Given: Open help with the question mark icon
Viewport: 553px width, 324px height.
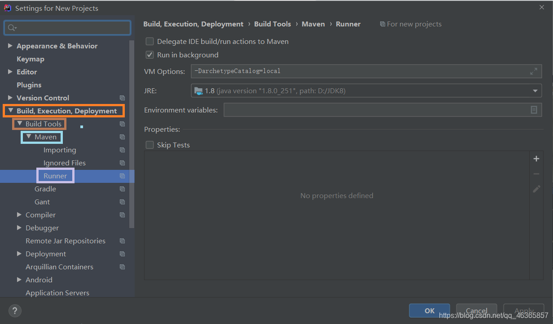Looking at the screenshot, I should (x=15, y=310).
